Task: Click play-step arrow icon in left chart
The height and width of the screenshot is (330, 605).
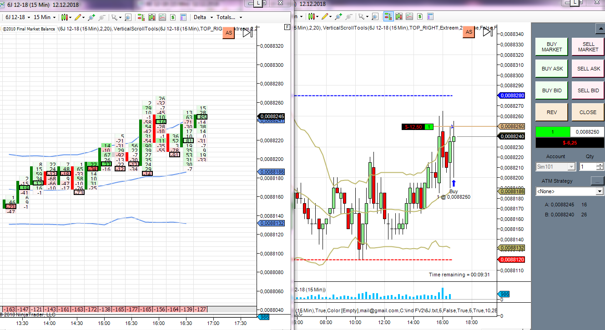Action: pyautogui.click(x=247, y=33)
